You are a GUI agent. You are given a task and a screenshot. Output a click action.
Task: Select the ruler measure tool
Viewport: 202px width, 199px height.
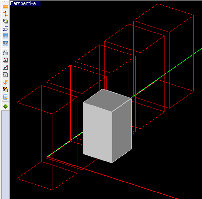5,6
